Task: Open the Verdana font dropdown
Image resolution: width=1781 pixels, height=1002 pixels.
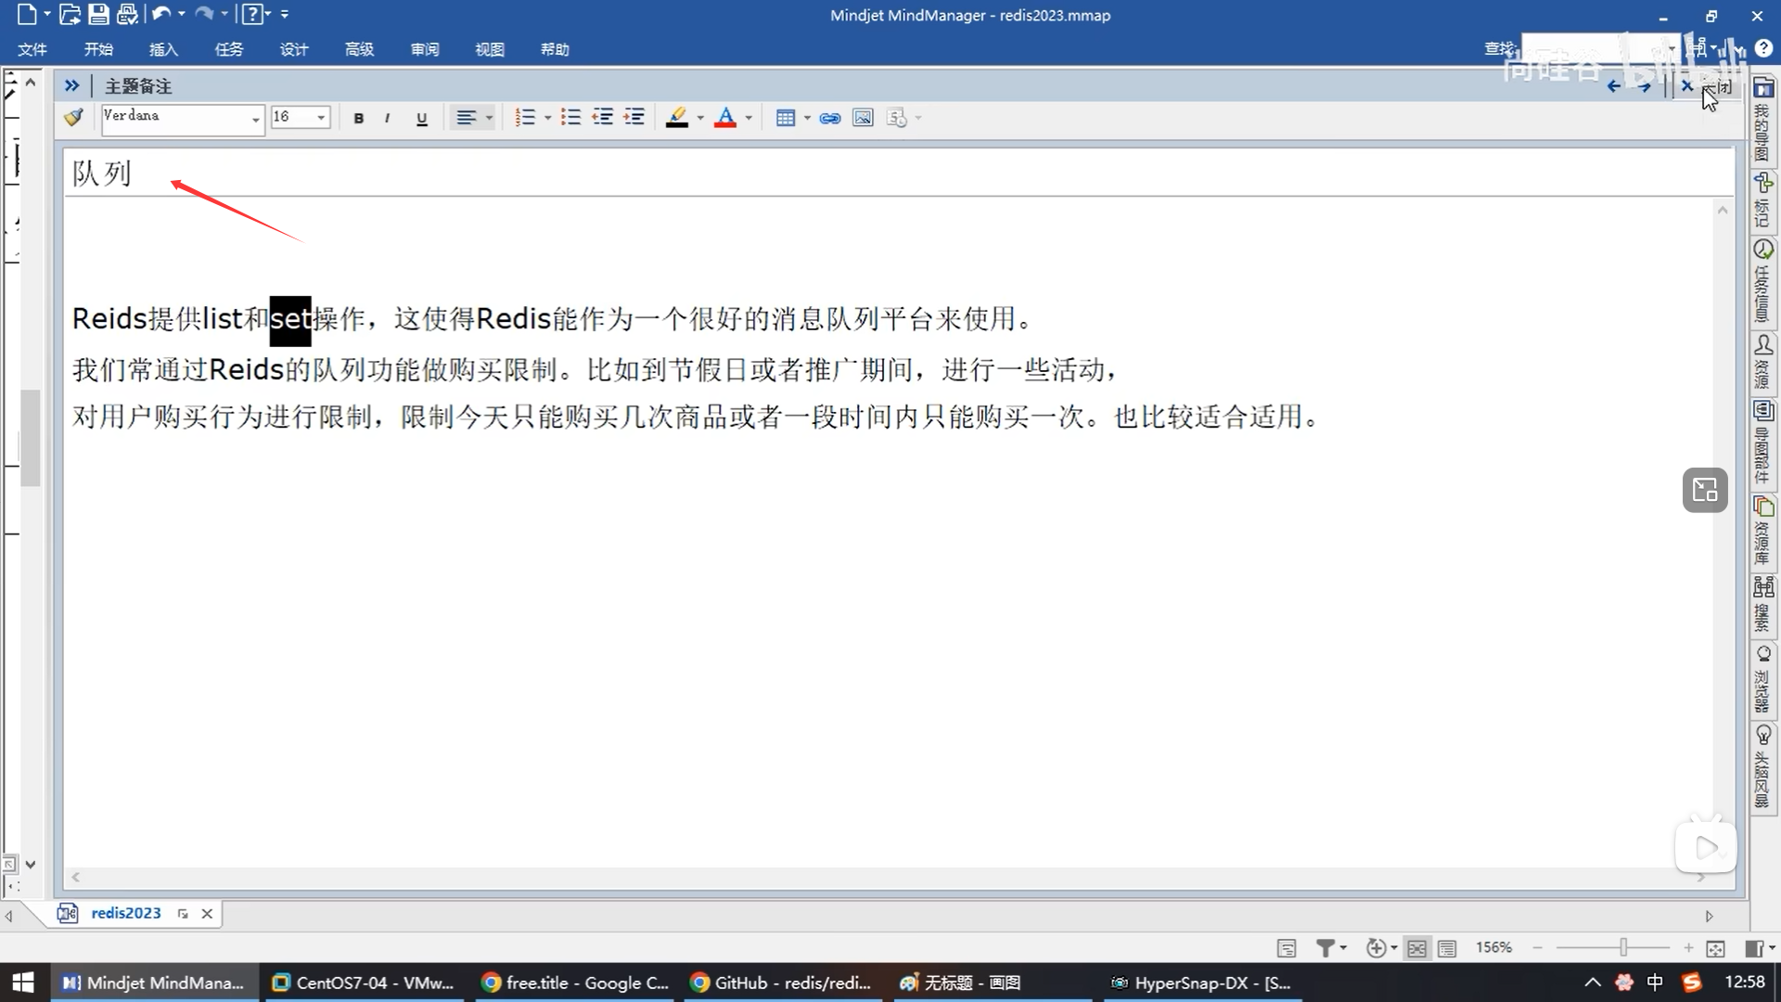Action: click(256, 119)
